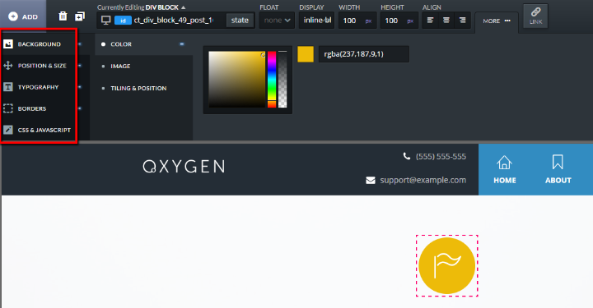Expand More options with ellipsis
The height and width of the screenshot is (308, 593).
(497, 21)
